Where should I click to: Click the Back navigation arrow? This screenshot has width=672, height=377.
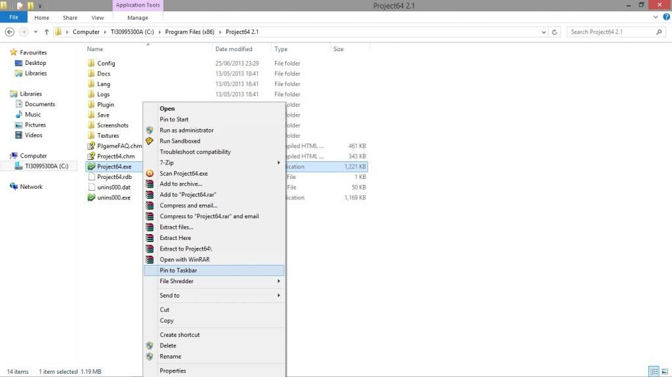[x=9, y=31]
